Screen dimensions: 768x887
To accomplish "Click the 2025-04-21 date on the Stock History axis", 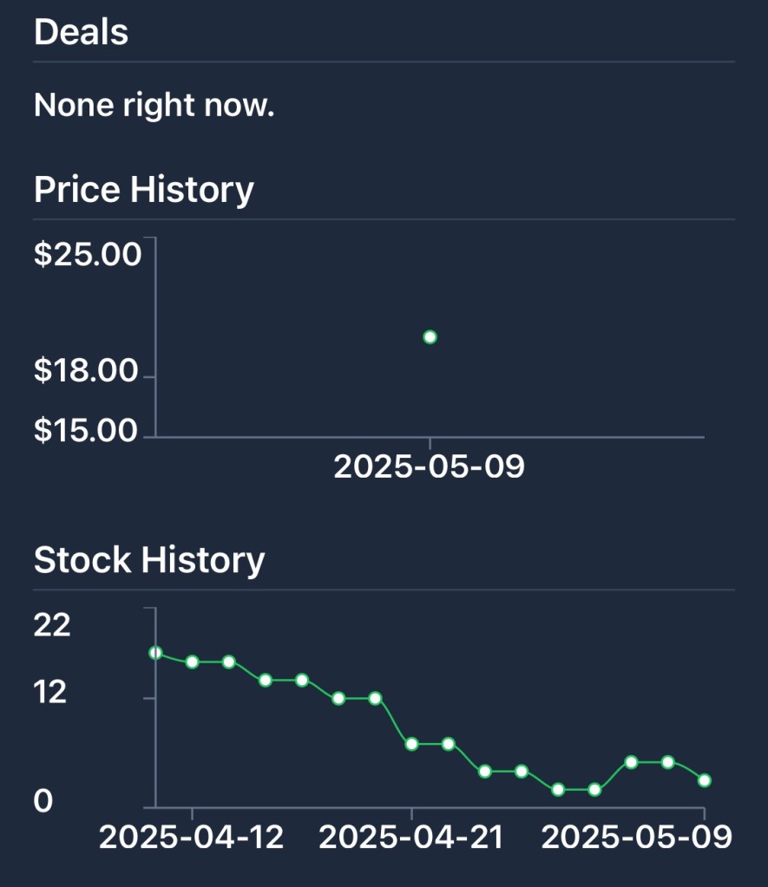I will pos(411,838).
